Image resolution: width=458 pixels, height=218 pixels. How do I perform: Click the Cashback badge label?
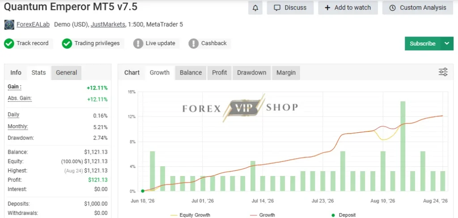click(214, 43)
